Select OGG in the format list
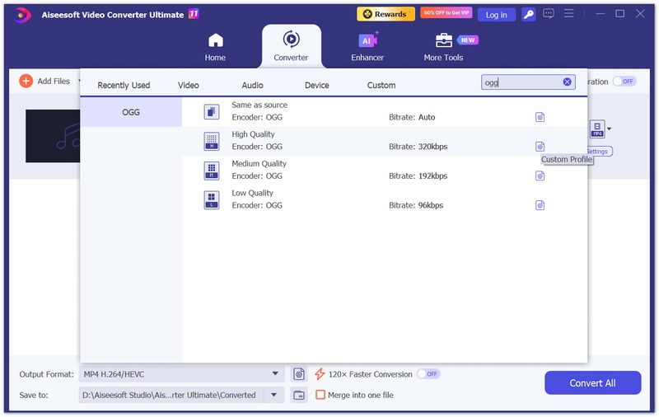Image resolution: width=659 pixels, height=417 pixels. point(131,112)
